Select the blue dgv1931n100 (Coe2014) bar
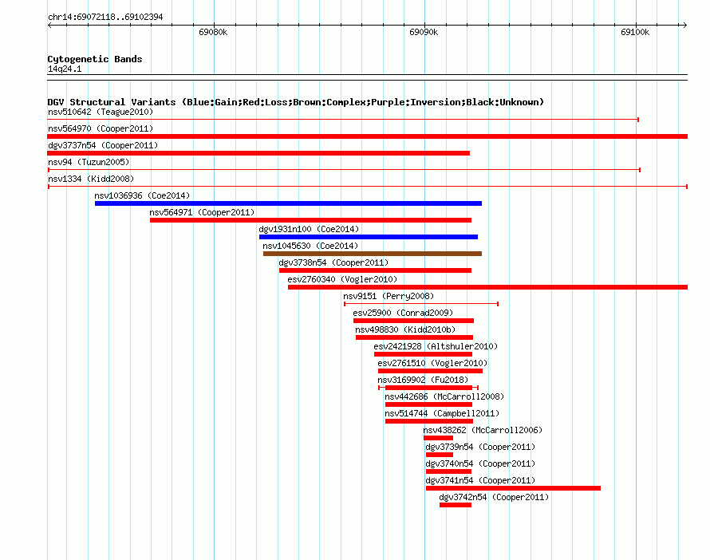The image size is (710, 560). (369, 237)
